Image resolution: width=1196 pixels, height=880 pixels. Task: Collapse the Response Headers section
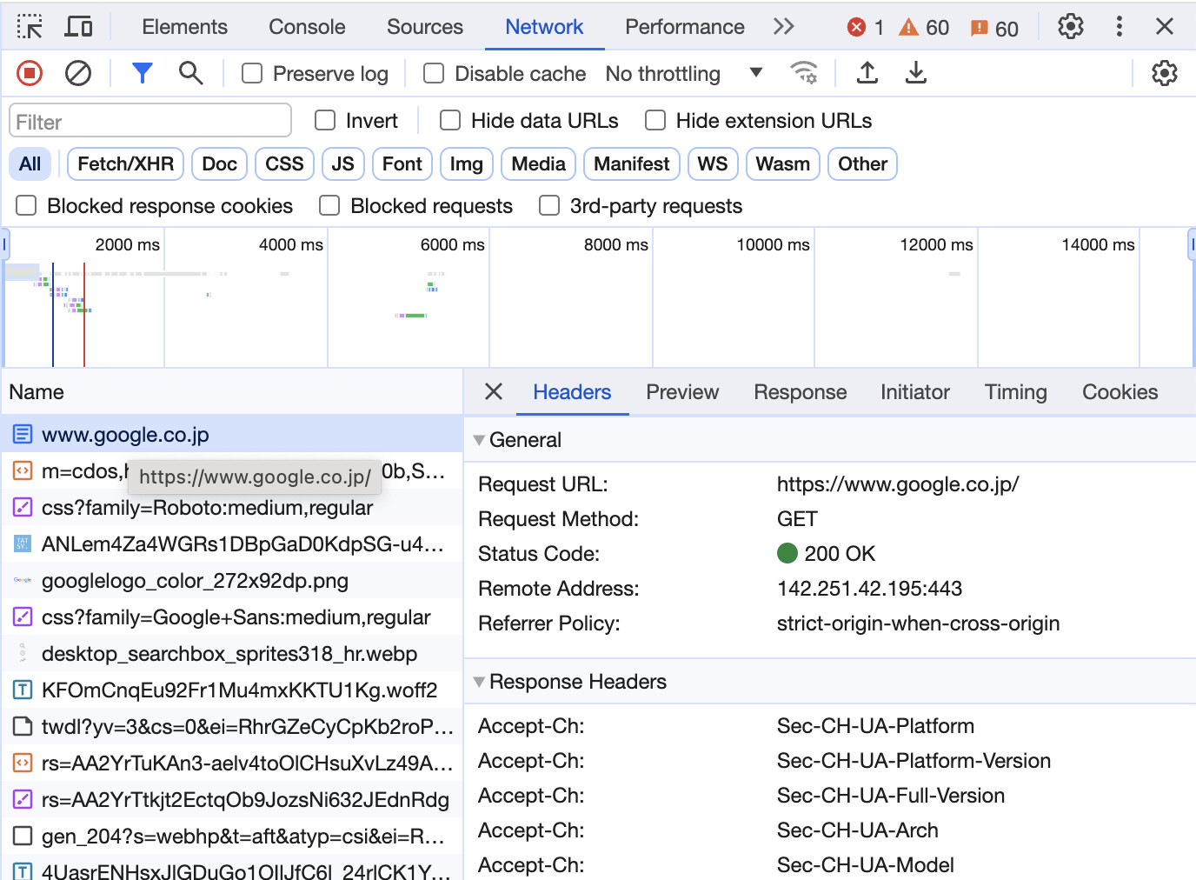(479, 682)
